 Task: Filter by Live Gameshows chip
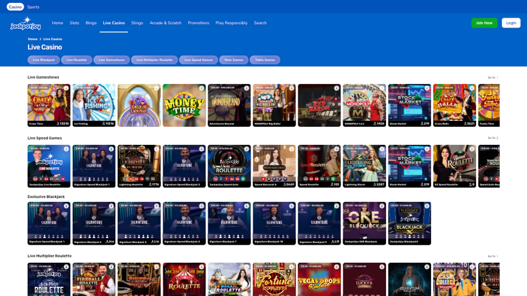pyautogui.click(x=112, y=60)
